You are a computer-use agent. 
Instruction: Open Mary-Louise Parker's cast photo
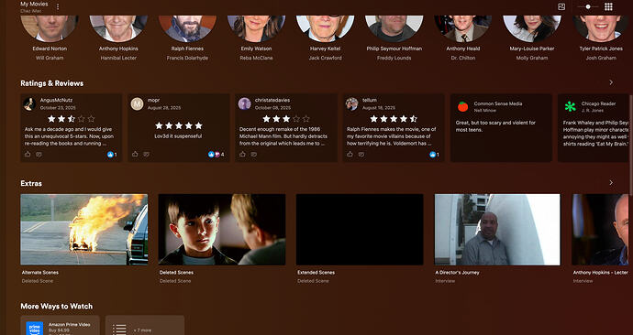click(x=532, y=28)
